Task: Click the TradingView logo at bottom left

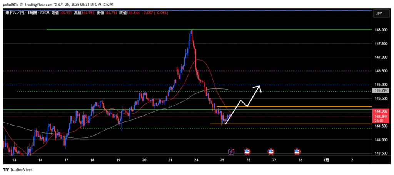Action: pyautogui.click(x=18, y=170)
